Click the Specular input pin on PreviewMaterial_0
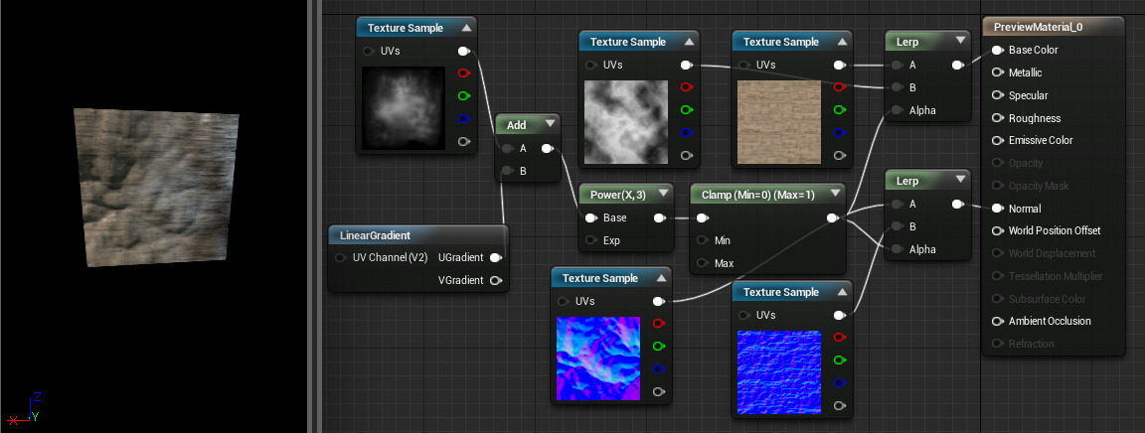Screen dimensions: 1145x433 (997, 95)
